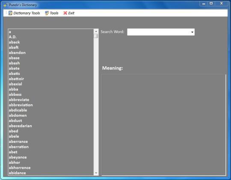Pick the word "abase"
231x180 pixels.
coord(14,58)
